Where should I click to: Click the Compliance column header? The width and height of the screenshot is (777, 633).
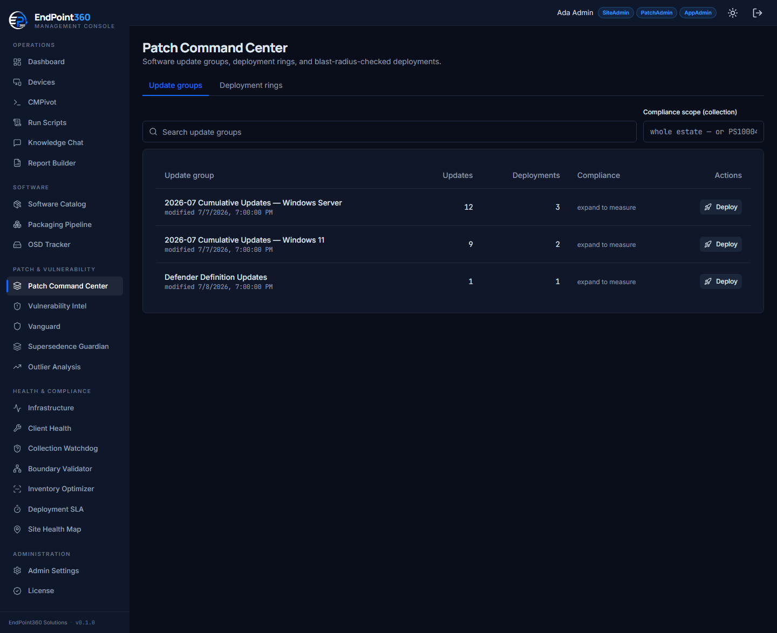[598, 175]
